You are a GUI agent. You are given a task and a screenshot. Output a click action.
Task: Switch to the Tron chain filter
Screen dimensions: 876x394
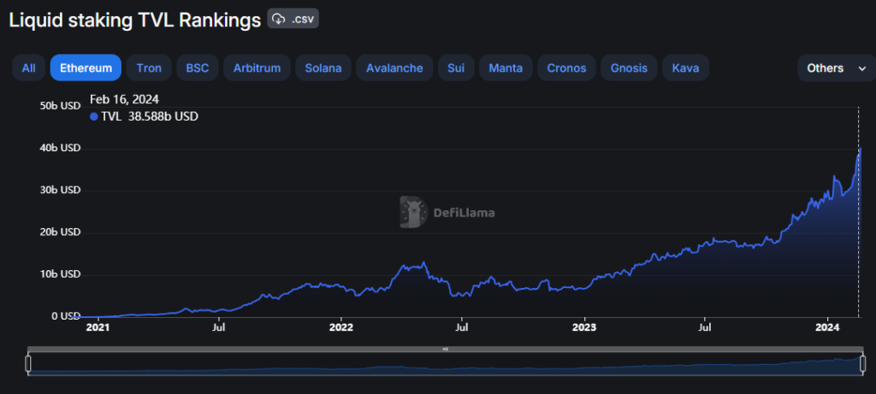pyautogui.click(x=149, y=68)
